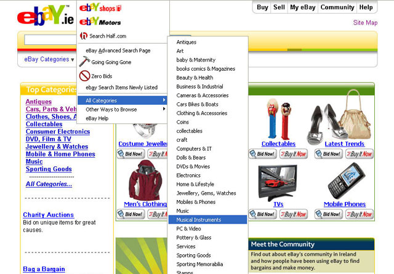Open the DVD, Film & TV link

click(x=49, y=139)
